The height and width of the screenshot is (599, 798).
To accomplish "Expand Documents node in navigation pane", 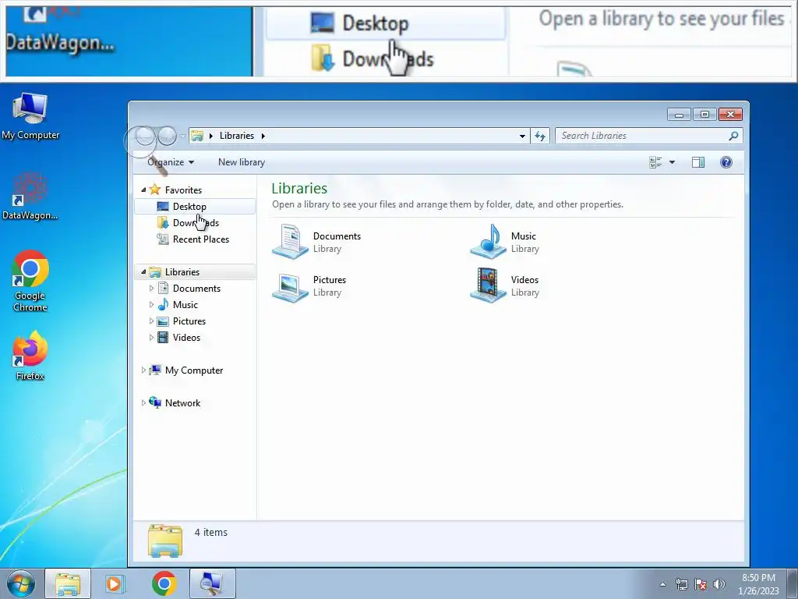I will pyautogui.click(x=151, y=289).
